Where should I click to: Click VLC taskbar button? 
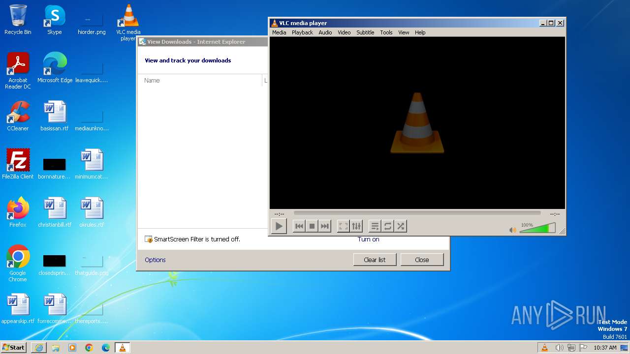pos(123,348)
